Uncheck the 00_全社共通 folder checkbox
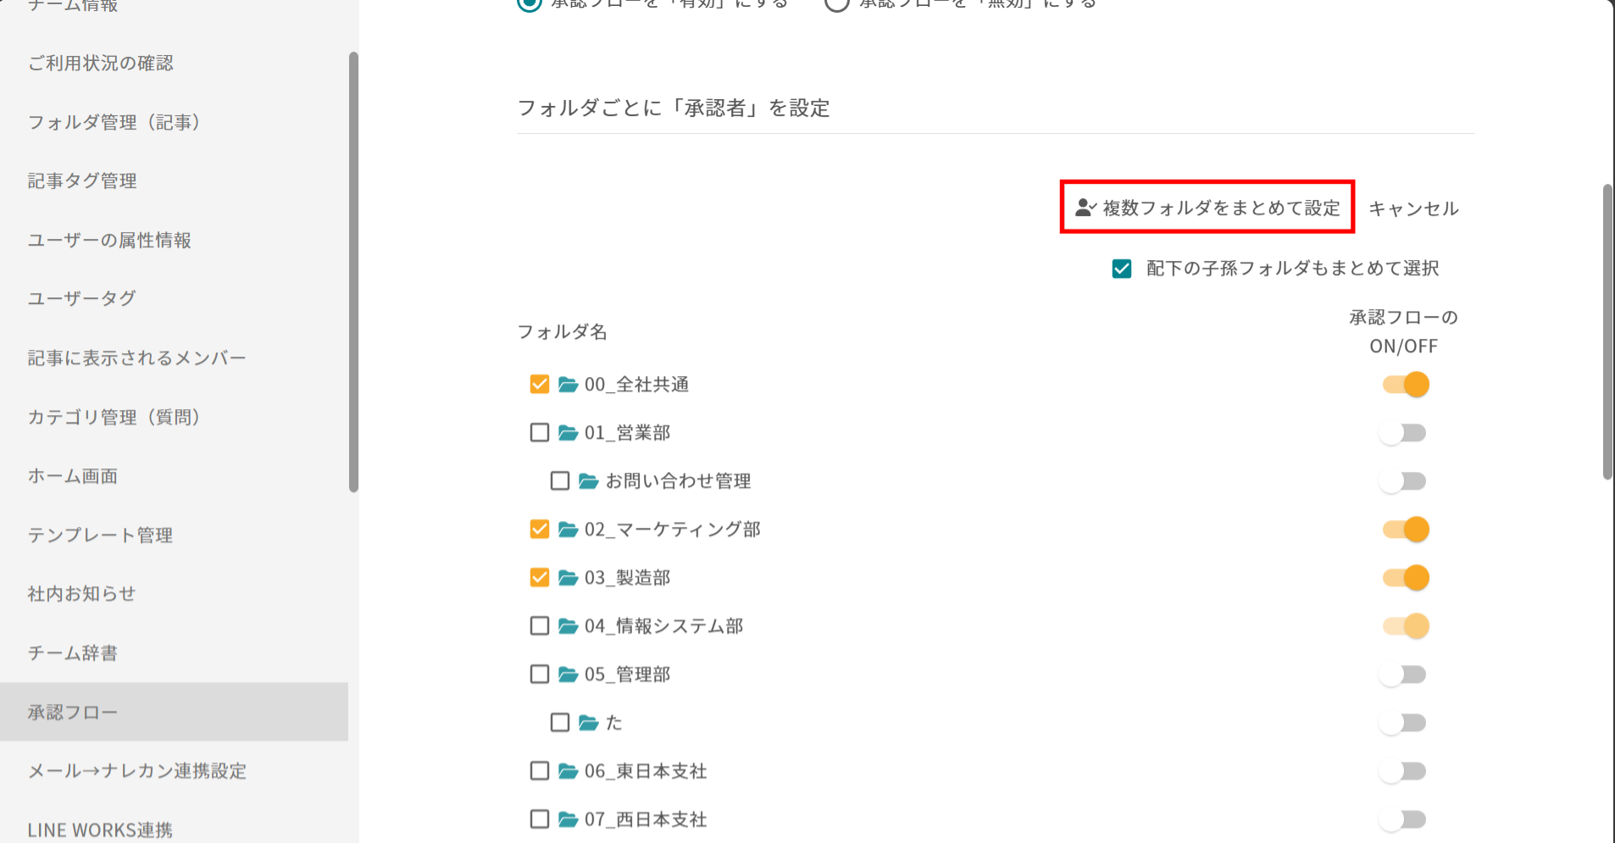This screenshot has width=1615, height=843. click(540, 385)
